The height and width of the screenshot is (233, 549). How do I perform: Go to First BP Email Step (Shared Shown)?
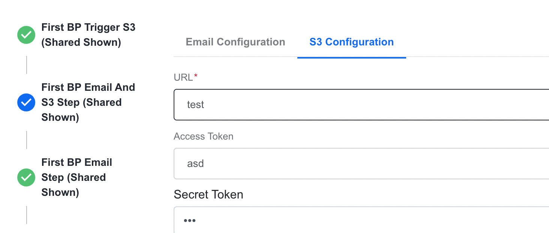(77, 177)
